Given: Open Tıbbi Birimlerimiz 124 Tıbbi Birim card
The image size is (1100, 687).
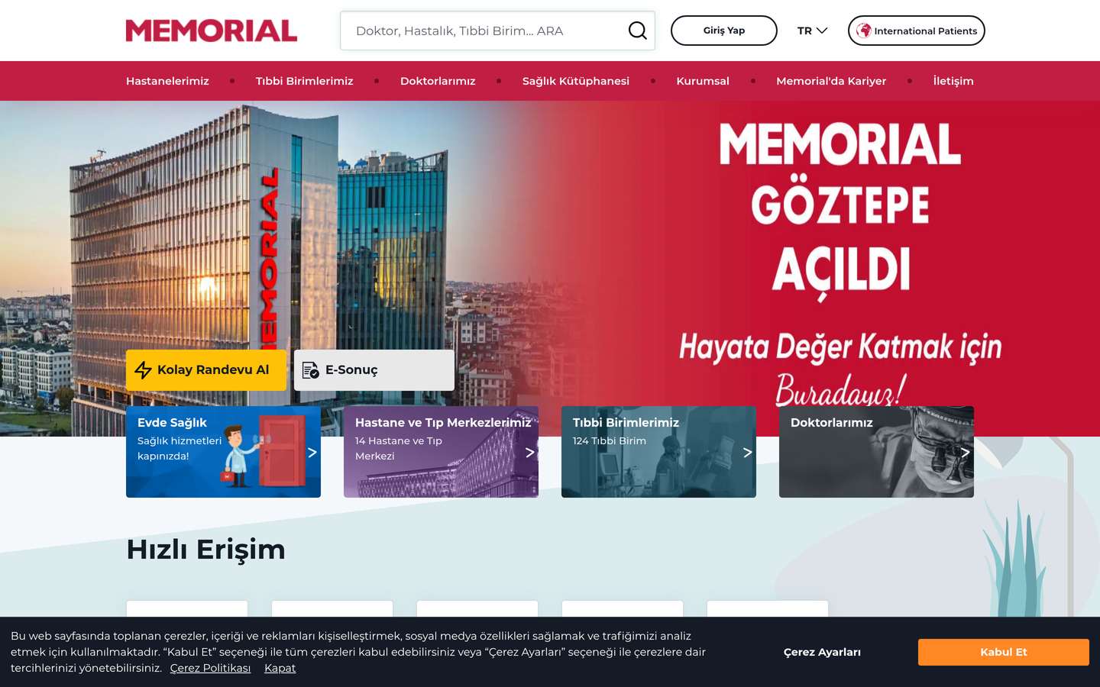Looking at the screenshot, I should [658, 452].
